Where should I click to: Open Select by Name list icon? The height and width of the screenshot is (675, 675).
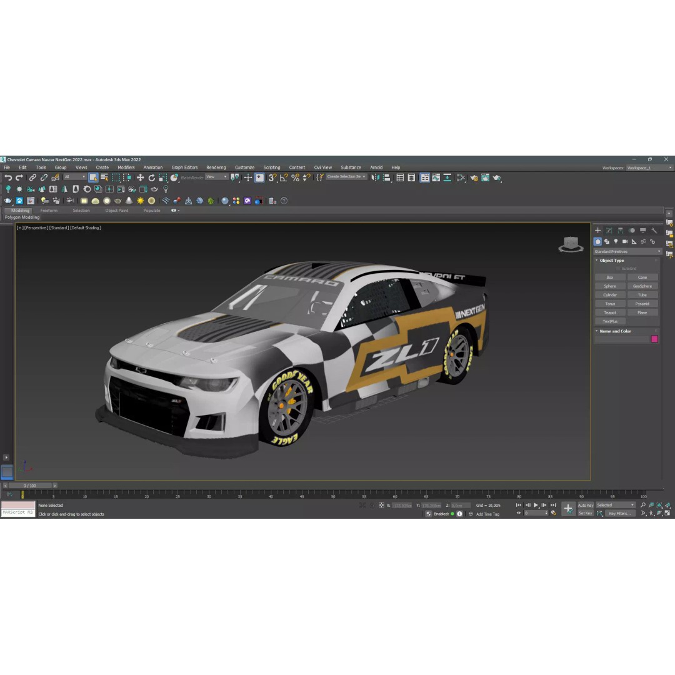104,177
